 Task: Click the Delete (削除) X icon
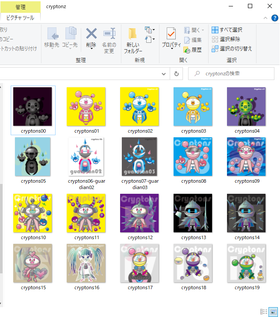[91, 33]
